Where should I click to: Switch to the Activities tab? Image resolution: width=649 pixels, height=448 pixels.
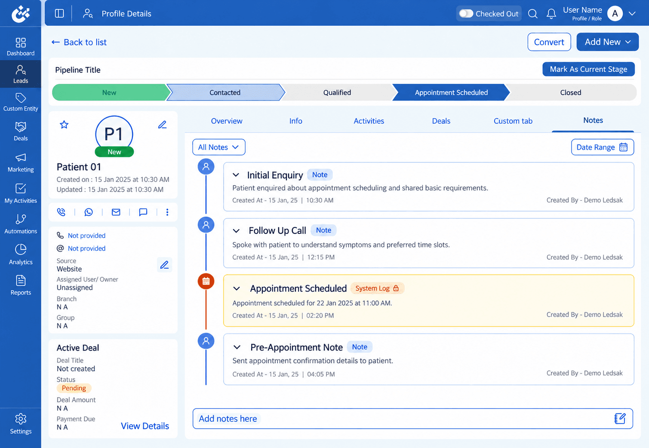tap(369, 121)
